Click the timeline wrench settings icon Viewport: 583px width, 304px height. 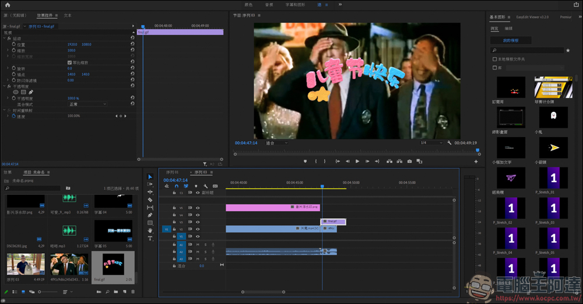[206, 186]
